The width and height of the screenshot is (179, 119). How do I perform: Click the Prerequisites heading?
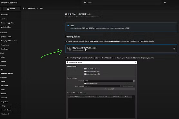[x=73, y=37]
